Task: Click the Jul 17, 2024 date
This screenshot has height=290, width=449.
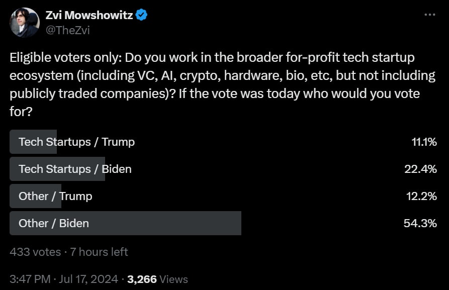Action: pyautogui.click(x=88, y=279)
